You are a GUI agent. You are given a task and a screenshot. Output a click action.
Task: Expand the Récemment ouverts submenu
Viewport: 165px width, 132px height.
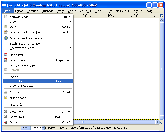[38, 48]
